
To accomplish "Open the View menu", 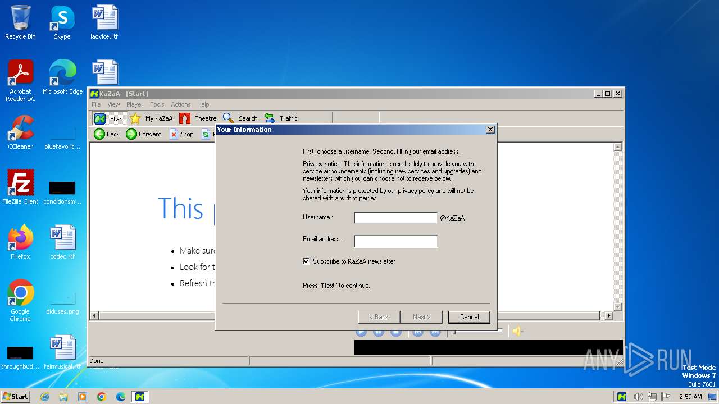I will coord(113,104).
